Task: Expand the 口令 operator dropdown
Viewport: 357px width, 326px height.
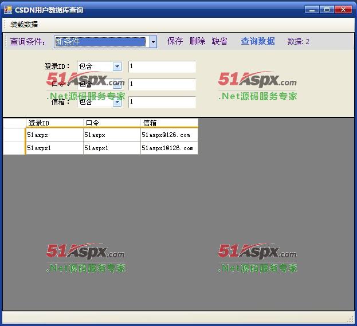Action: (117, 84)
